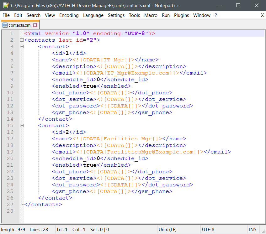
Task: Click the length and lines status bar section
Action: pos(25,230)
